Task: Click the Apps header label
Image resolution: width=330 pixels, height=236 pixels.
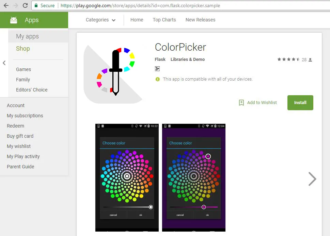Action: click(32, 20)
